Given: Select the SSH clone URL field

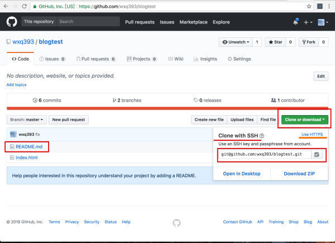Looking at the screenshot, I should coord(265,155).
